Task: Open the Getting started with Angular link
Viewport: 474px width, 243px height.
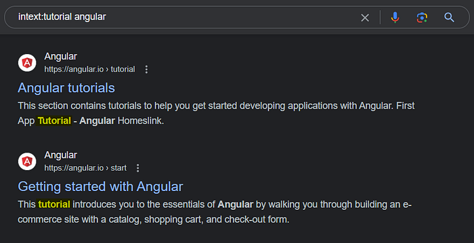Action: tap(100, 186)
